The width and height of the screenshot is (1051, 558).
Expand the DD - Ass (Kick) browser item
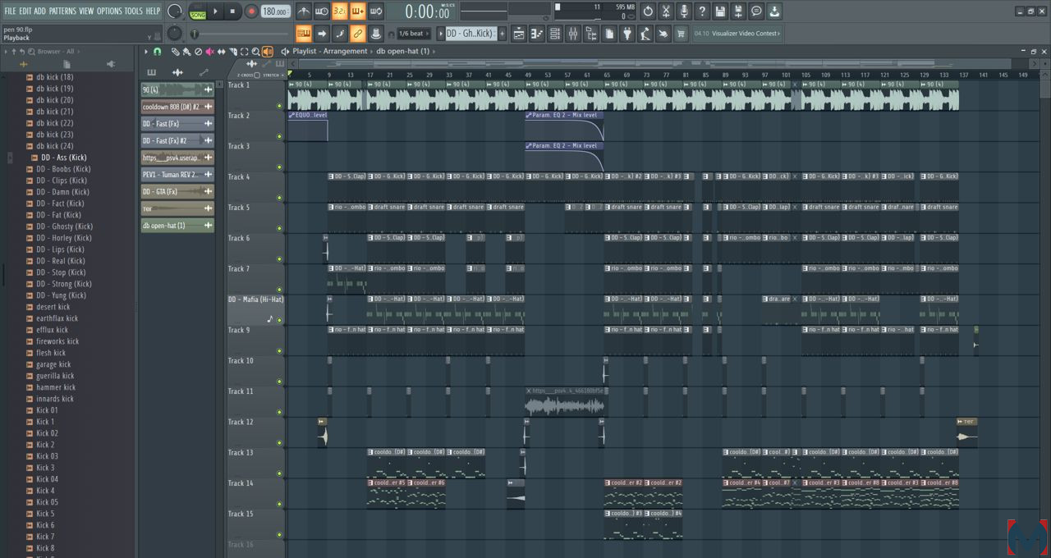(64, 158)
